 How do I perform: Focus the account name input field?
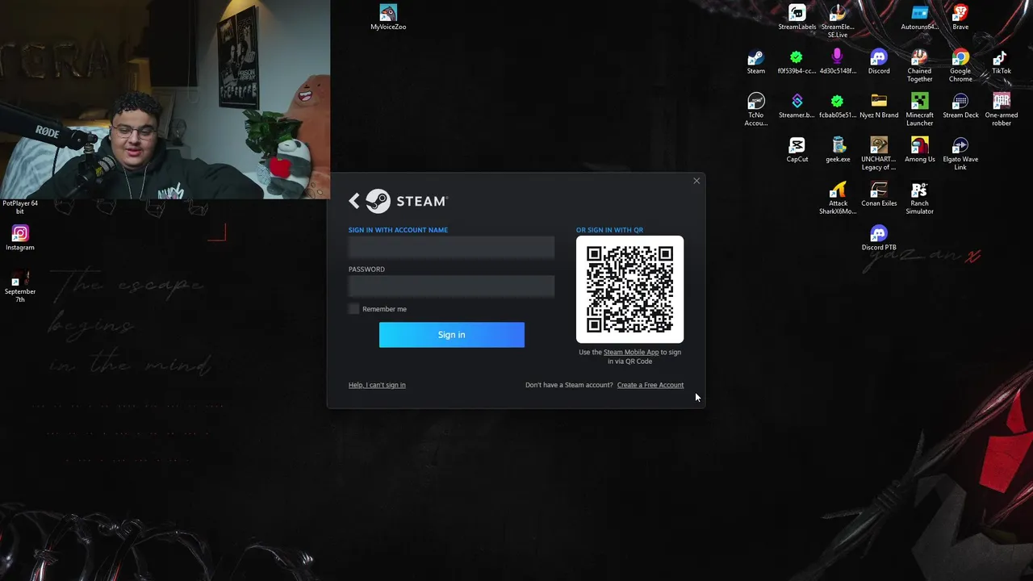[451, 247]
